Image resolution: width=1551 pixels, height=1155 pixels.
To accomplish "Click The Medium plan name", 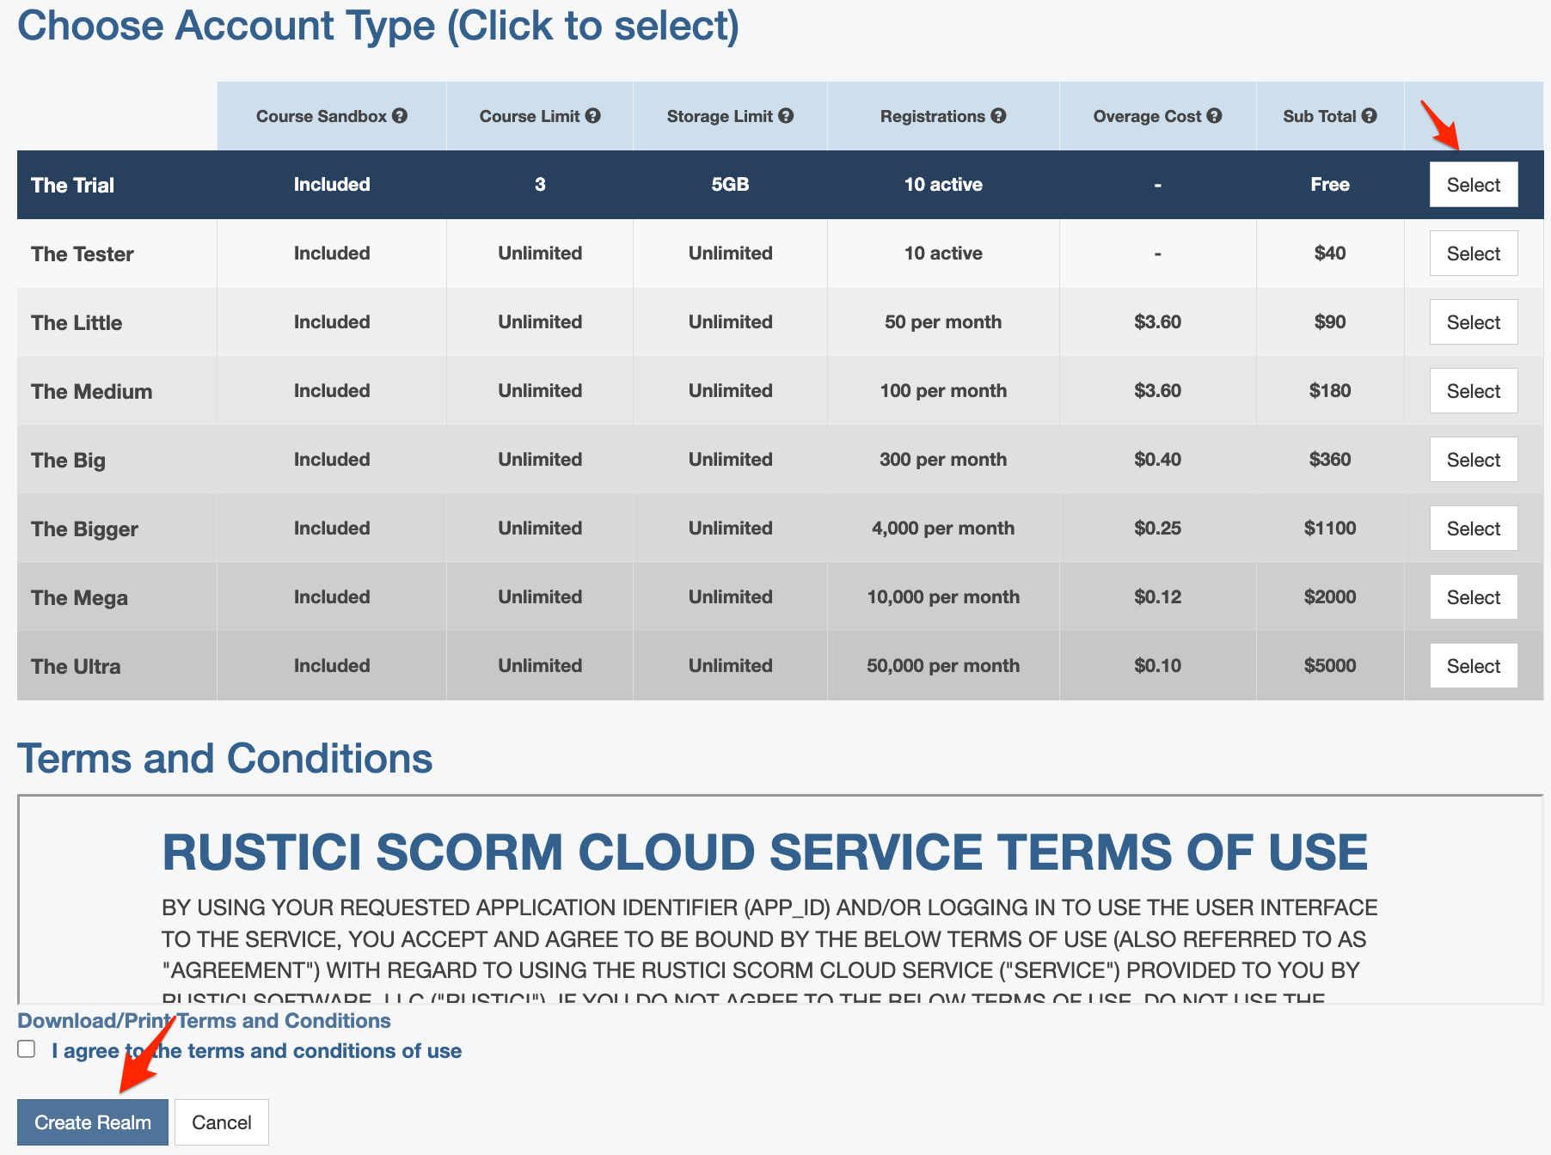I will (91, 392).
